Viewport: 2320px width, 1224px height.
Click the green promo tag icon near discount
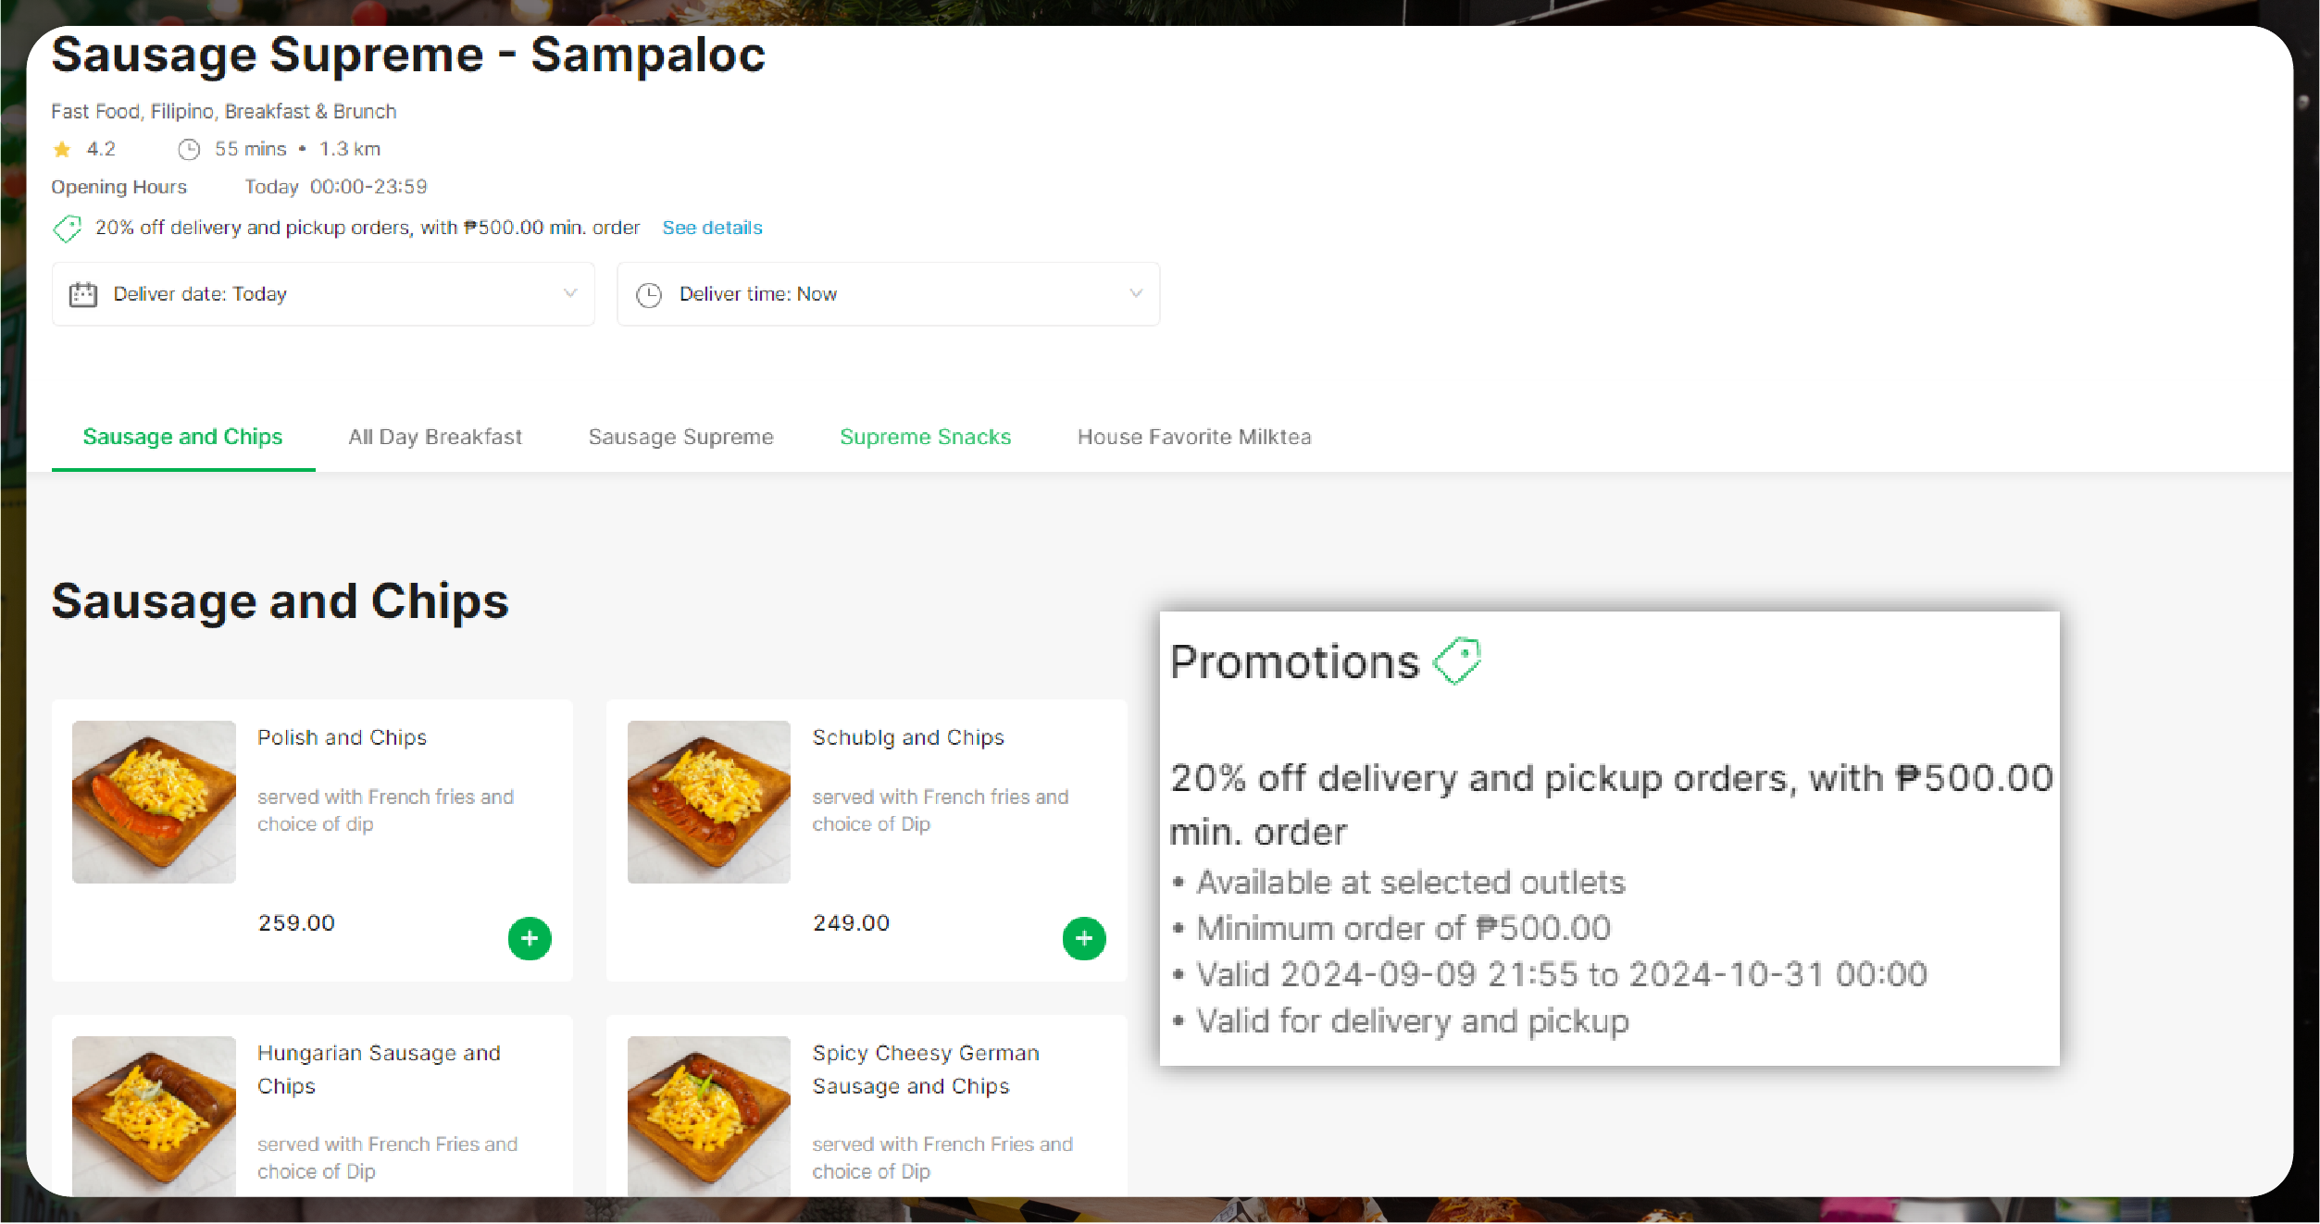coord(68,229)
